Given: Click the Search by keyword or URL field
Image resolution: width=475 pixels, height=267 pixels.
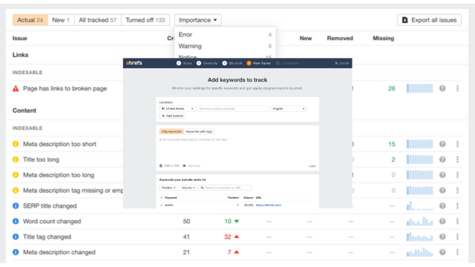Looking at the screenshot, I should 225,188.
